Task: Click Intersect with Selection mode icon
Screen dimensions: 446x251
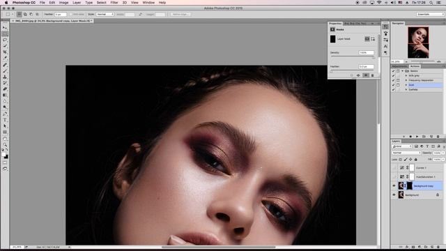Action: tap(37, 14)
